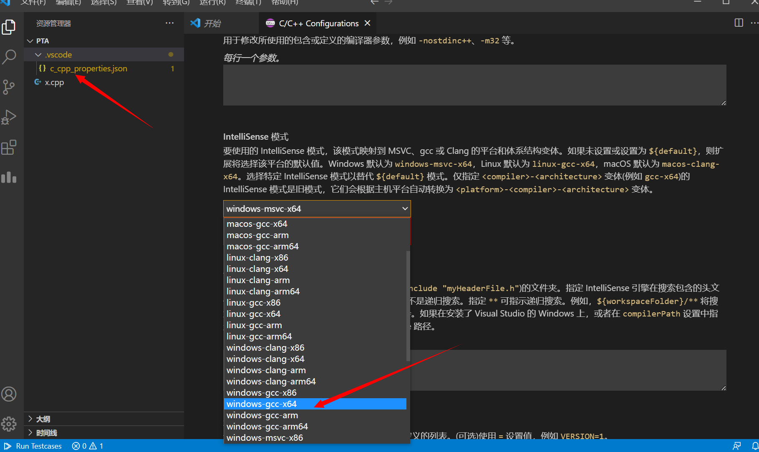Choose linux-gcc-x64 option

click(x=315, y=314)
